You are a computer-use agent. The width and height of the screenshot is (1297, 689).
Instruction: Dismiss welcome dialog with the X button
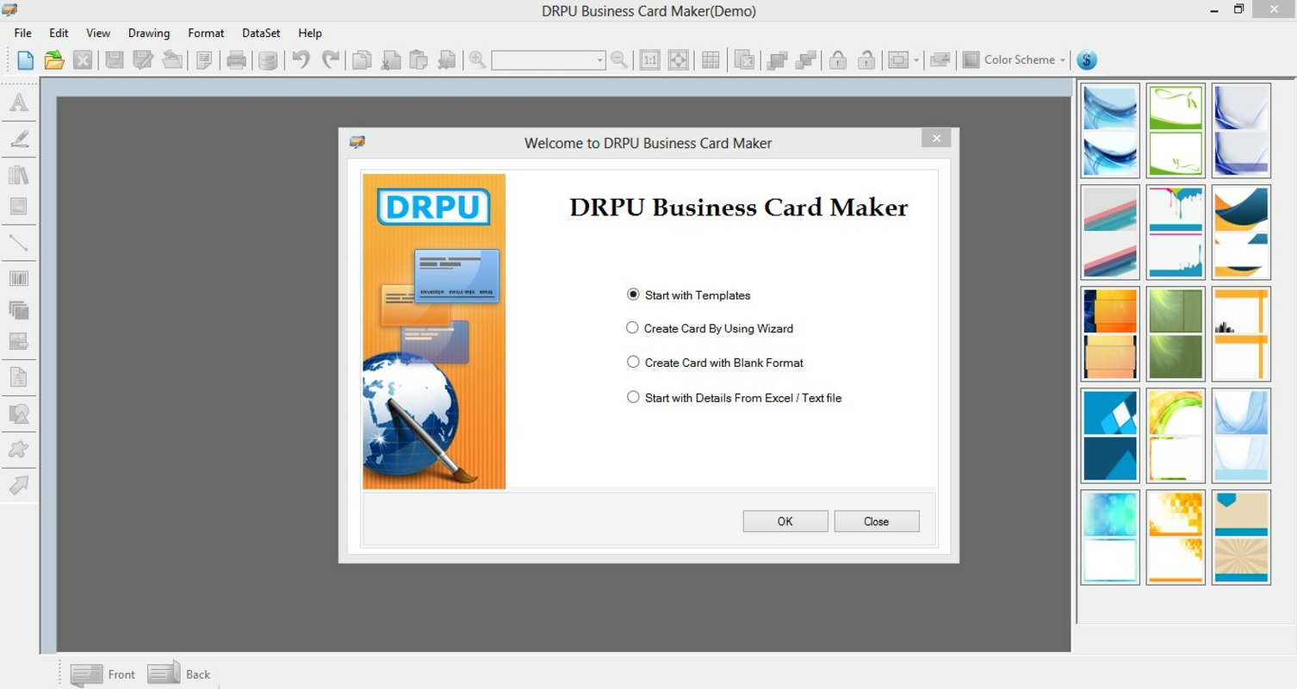(x=936, y=138)
